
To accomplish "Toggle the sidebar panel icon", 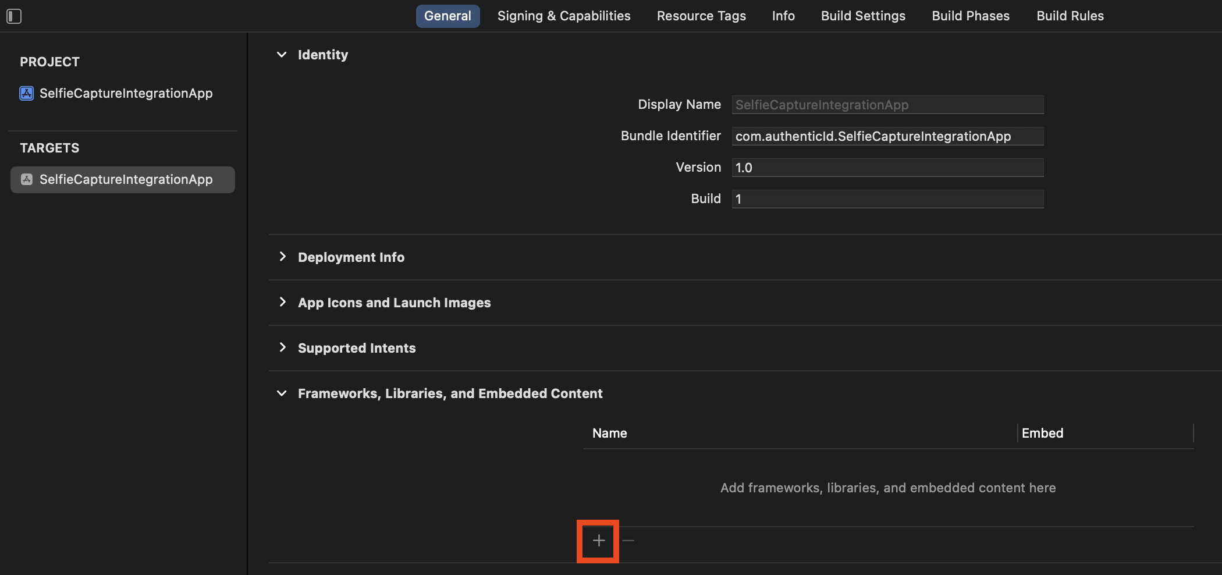I will click(x=14, y=16).
